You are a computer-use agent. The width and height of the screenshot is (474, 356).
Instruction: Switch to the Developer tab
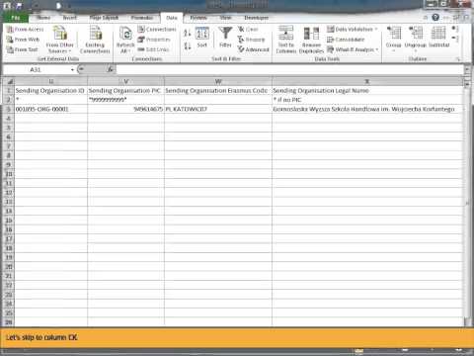pyautogui.click(x=257, y=18)
